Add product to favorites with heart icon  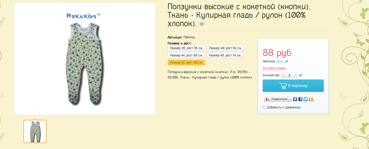coord(202,24)
